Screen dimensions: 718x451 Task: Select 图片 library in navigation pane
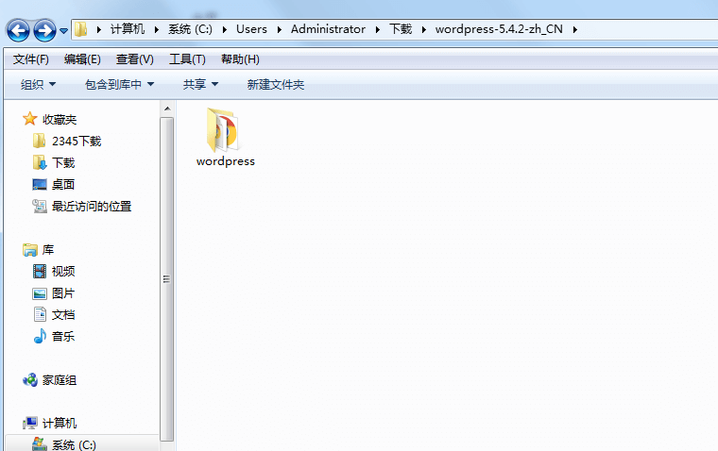click(x=63, y=293)
